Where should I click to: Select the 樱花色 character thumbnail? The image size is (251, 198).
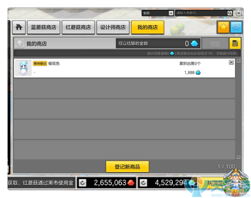pyautogui.click(x=24, y=68)
